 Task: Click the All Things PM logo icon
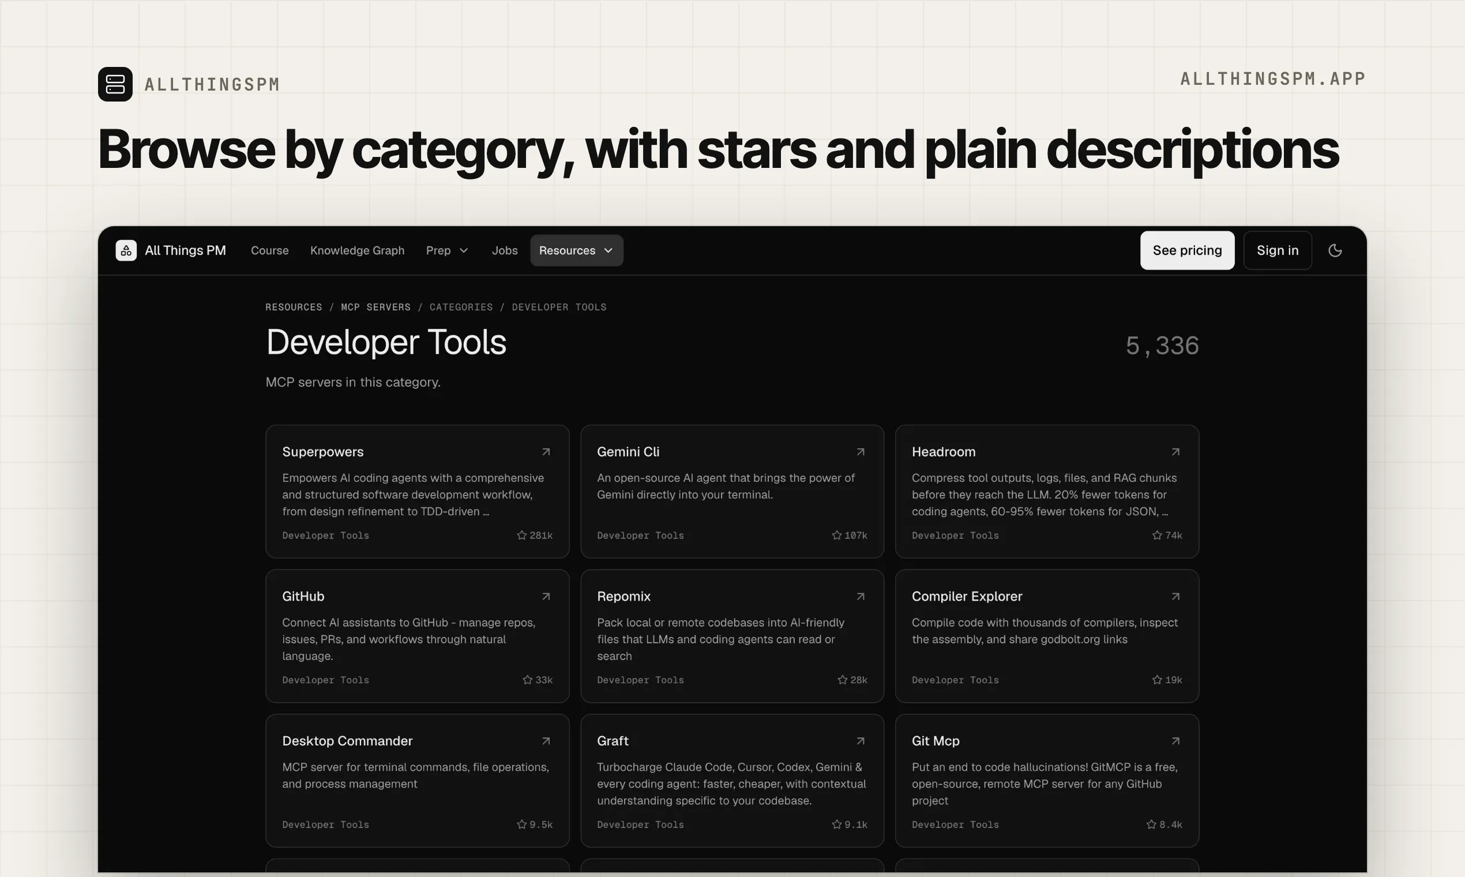coord(126,250)
